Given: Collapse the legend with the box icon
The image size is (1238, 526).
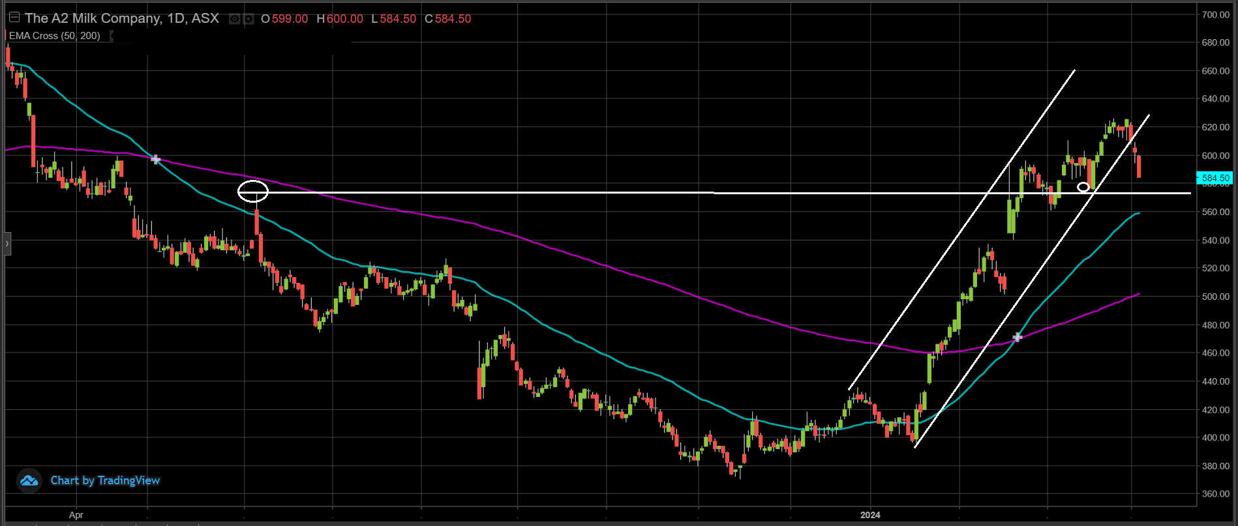Looking at the screenshot, I should (14, 18).
